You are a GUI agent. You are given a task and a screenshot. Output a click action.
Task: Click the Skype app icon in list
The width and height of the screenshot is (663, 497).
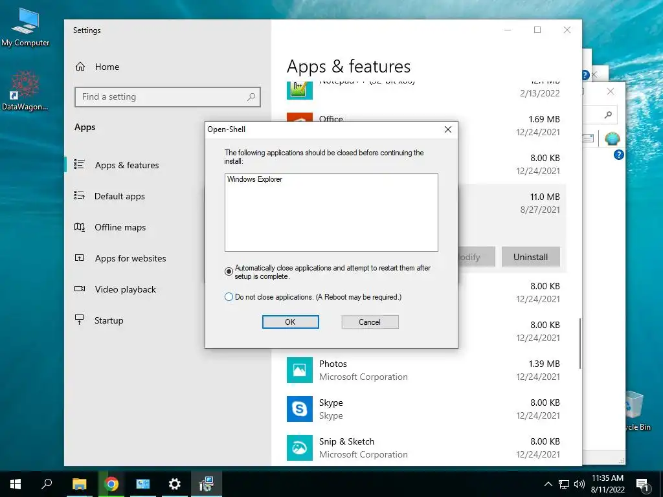click(300, 409)
